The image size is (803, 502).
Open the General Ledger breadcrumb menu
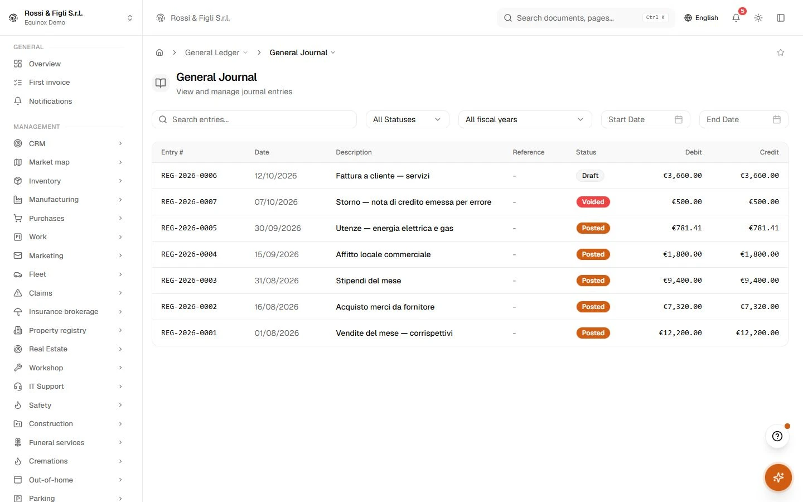[216, 52]
